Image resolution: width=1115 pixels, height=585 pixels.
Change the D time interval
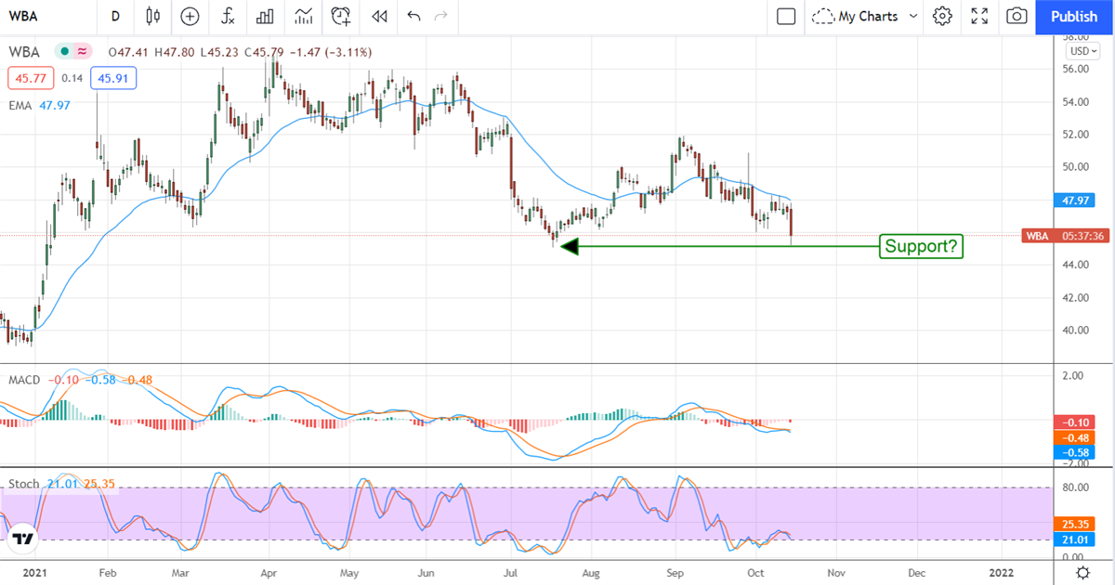click(x=115, y=16)
